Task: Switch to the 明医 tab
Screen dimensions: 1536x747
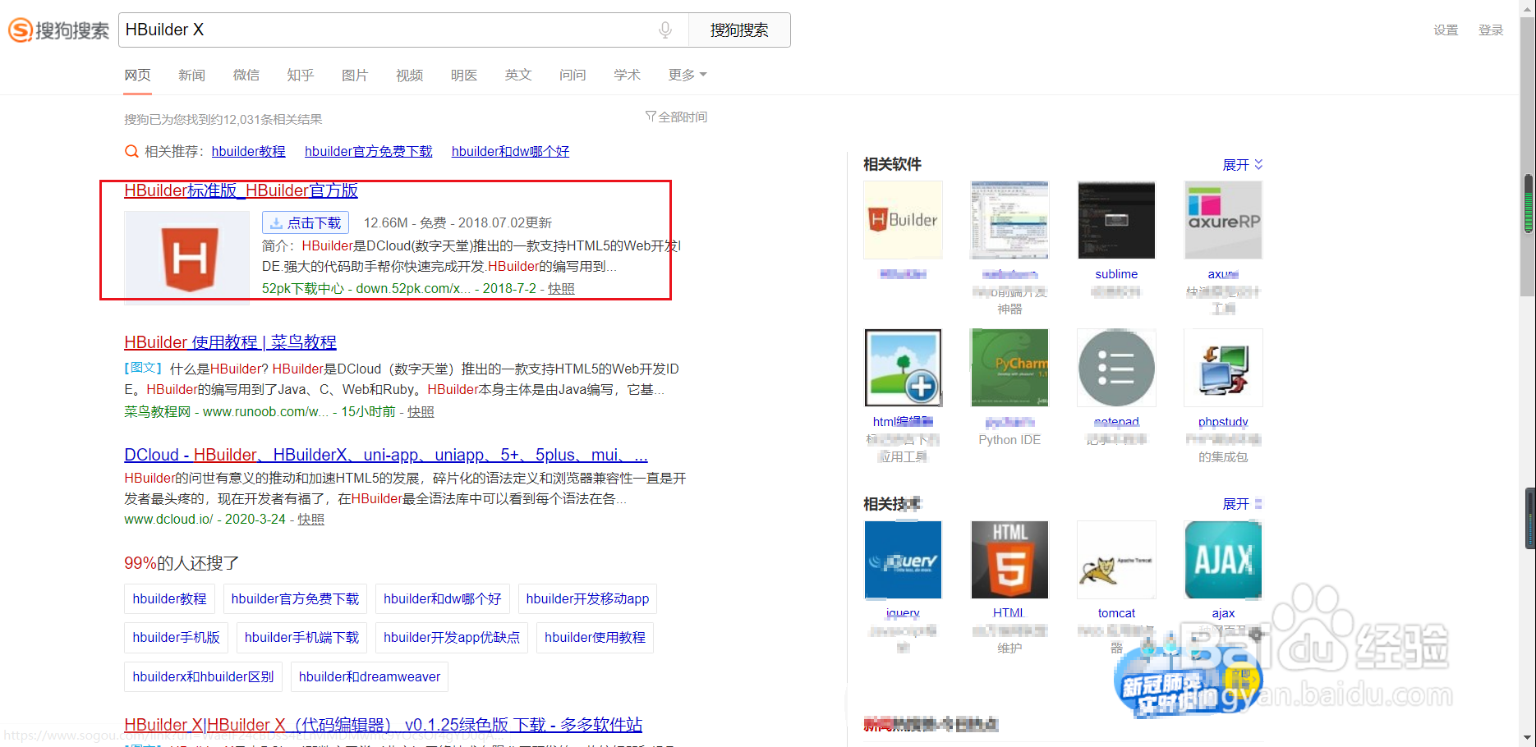Action: [464, 75]
